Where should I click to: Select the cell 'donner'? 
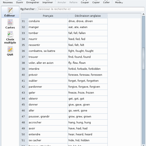point(48,105)
